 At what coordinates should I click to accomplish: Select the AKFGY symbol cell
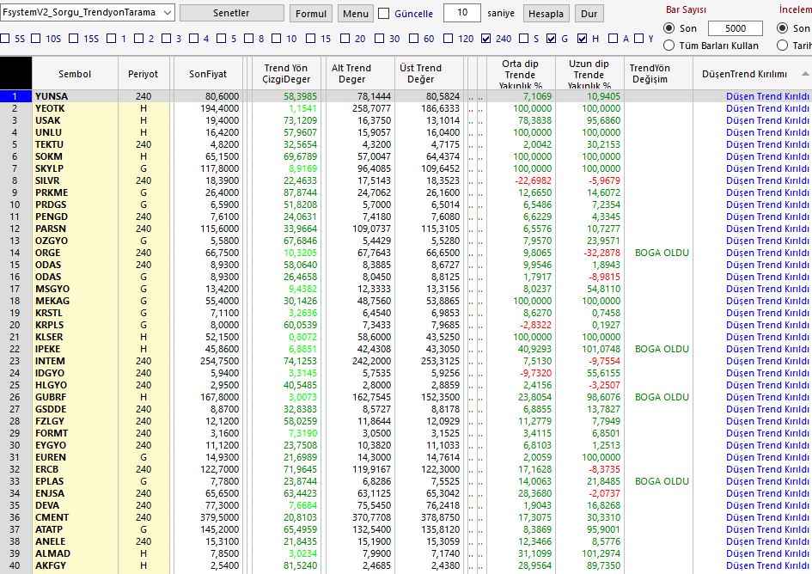coord(75,565)
